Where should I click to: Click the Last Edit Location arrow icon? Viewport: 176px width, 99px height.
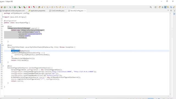coord(57,7)
